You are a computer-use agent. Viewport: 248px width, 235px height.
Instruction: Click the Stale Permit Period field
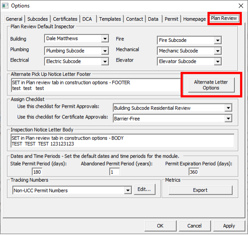coord(37,172)
